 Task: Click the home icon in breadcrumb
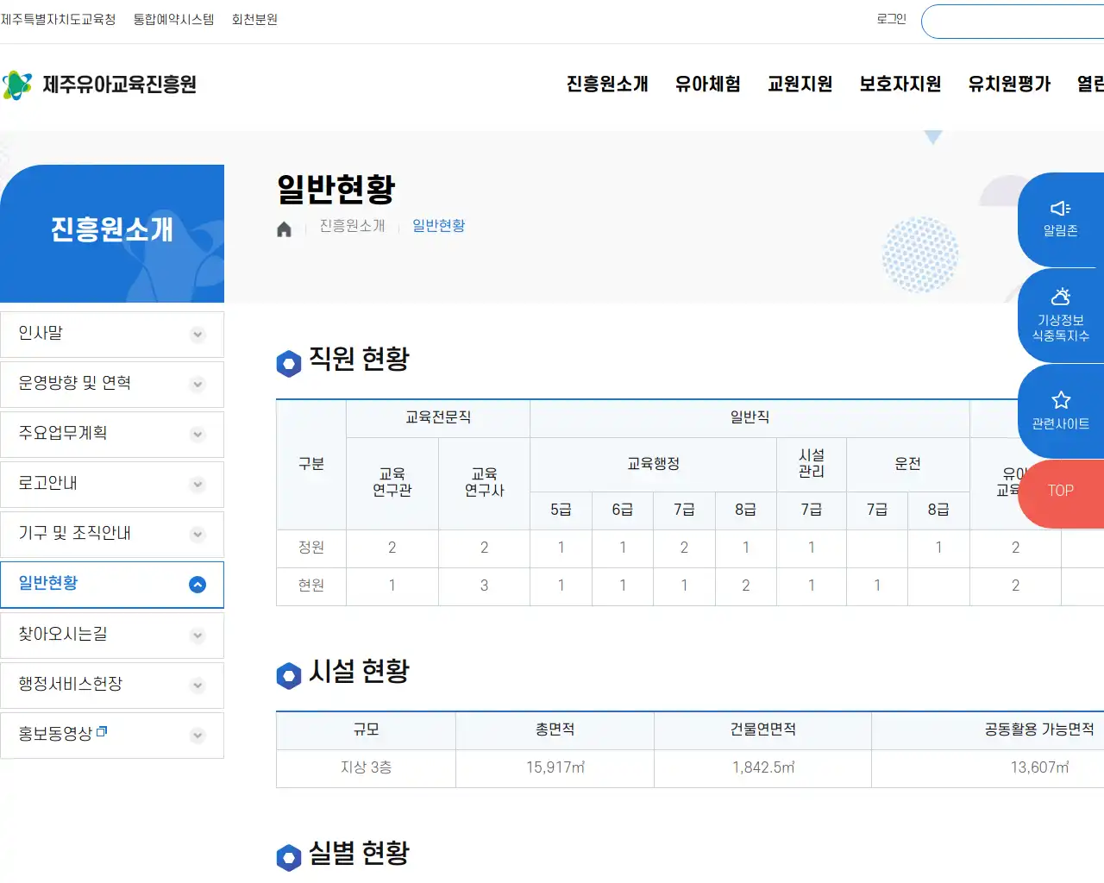(x=284, y=229)
